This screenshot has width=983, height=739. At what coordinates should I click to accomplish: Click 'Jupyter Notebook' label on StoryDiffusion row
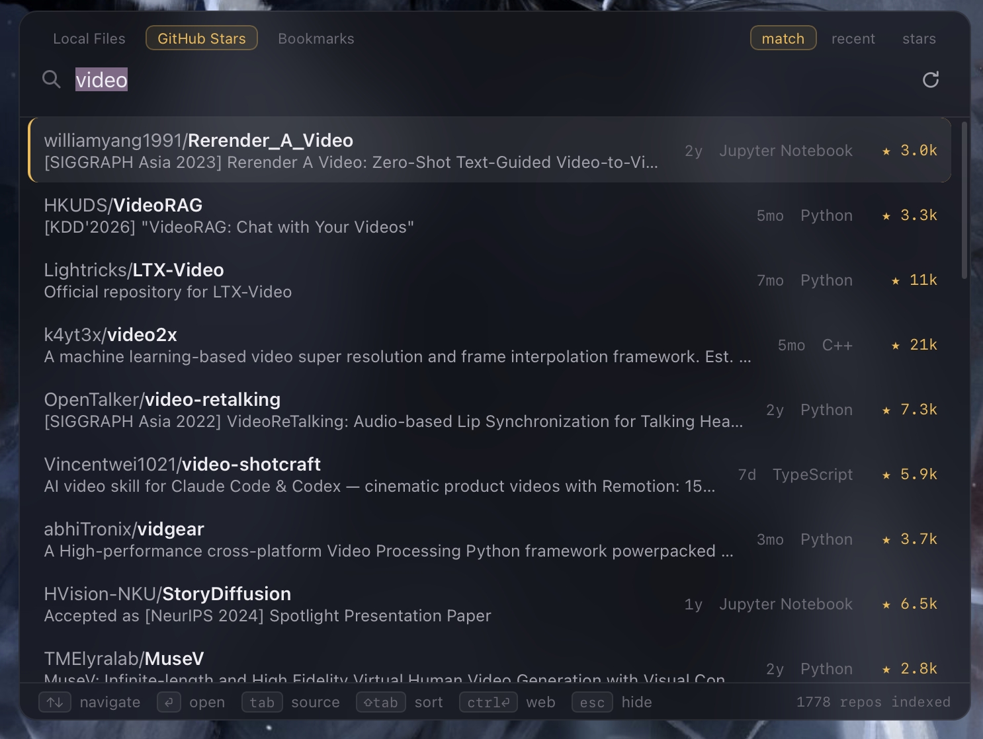pyautogui.click(x=786, y=604)
